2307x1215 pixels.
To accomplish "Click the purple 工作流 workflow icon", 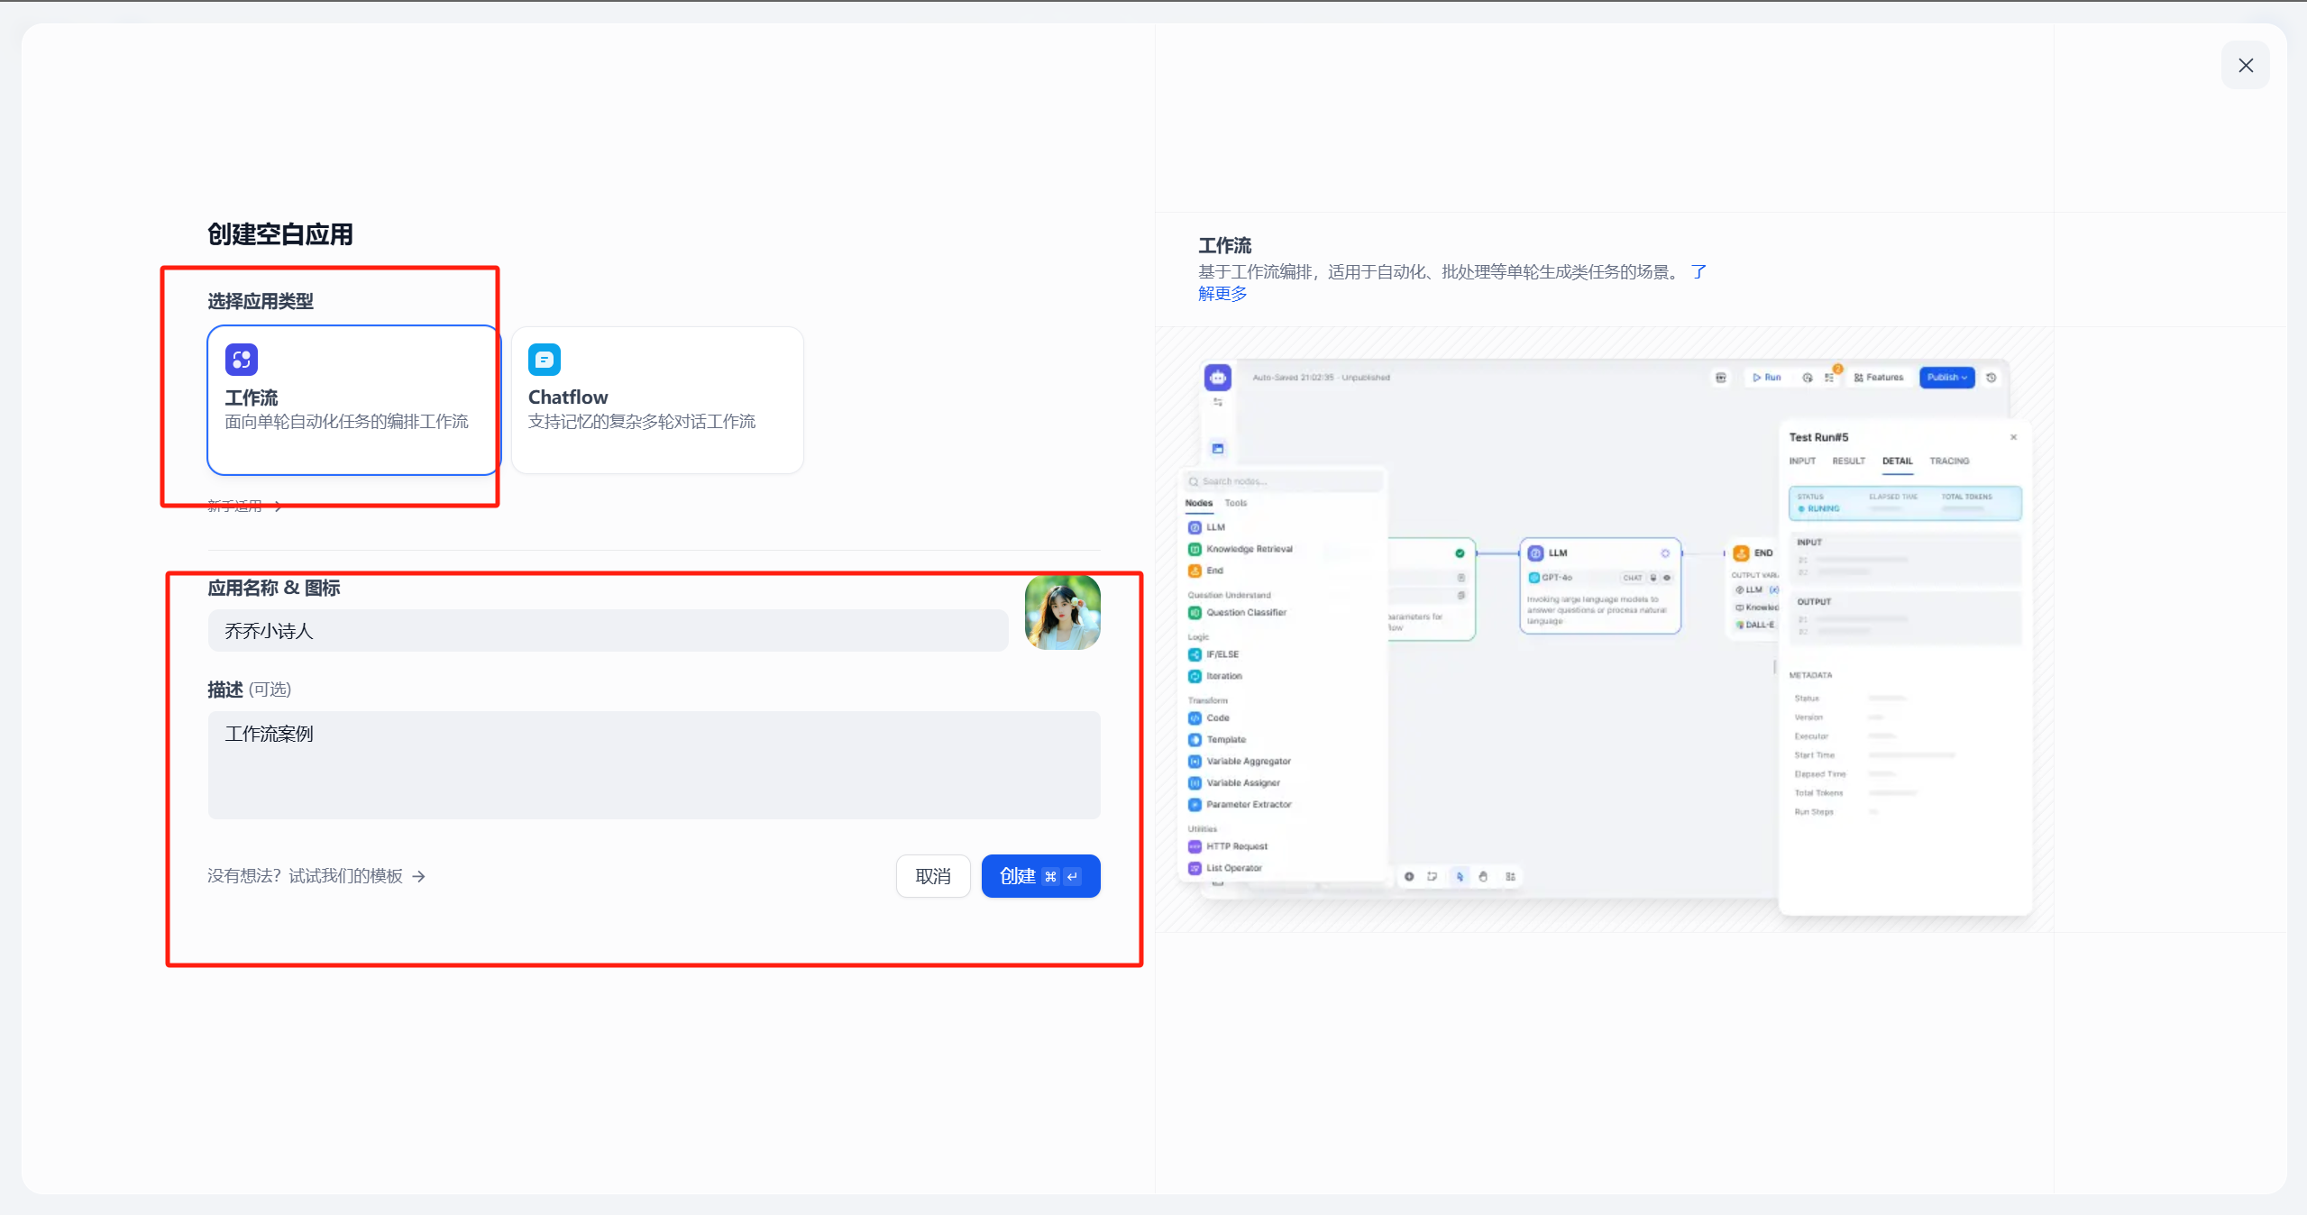I will pyautogui.click(x=242, y=360).
